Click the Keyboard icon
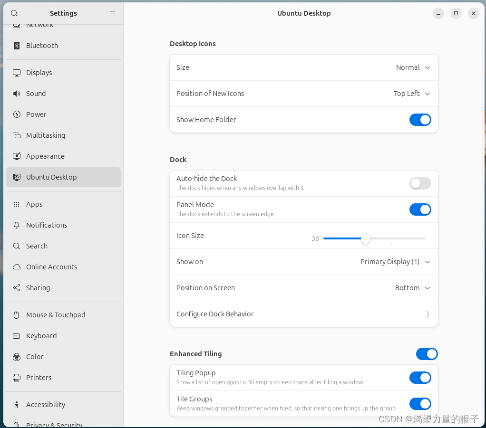This screenshot has width=486, height=428. [x=17, y=336]
